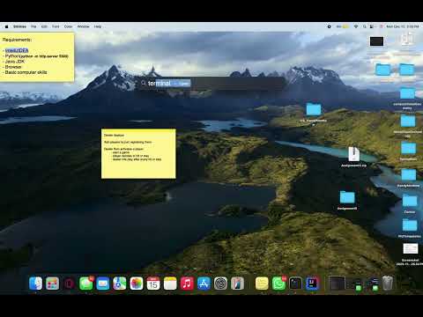Screen dimensions: 423x317
Task: Open App Store in the Dock
Action: [x=204, y=284]
